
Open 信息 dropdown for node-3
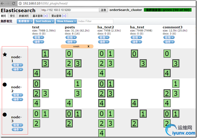point(17,125)
